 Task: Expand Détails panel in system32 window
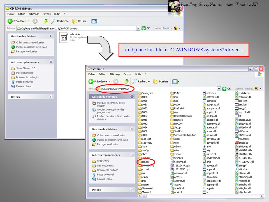point(132,189)
